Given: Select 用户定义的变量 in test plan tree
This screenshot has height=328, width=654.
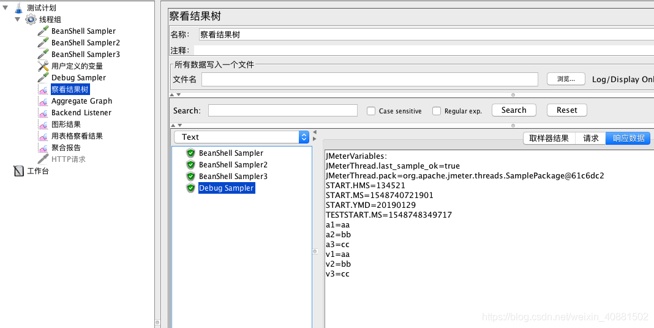Looking at the screenshot, I should (x=77, y=66).
